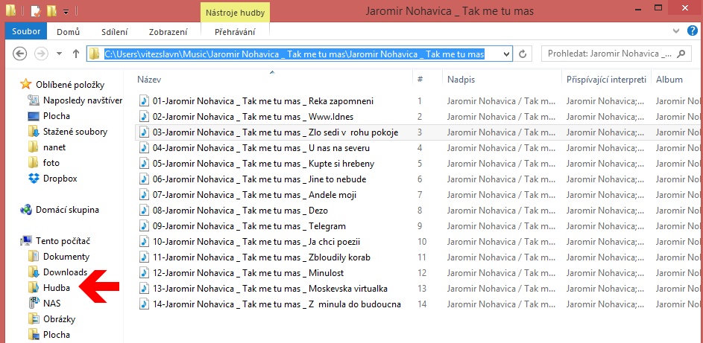Sort files by the Název column header

click(x=149, y=79)
